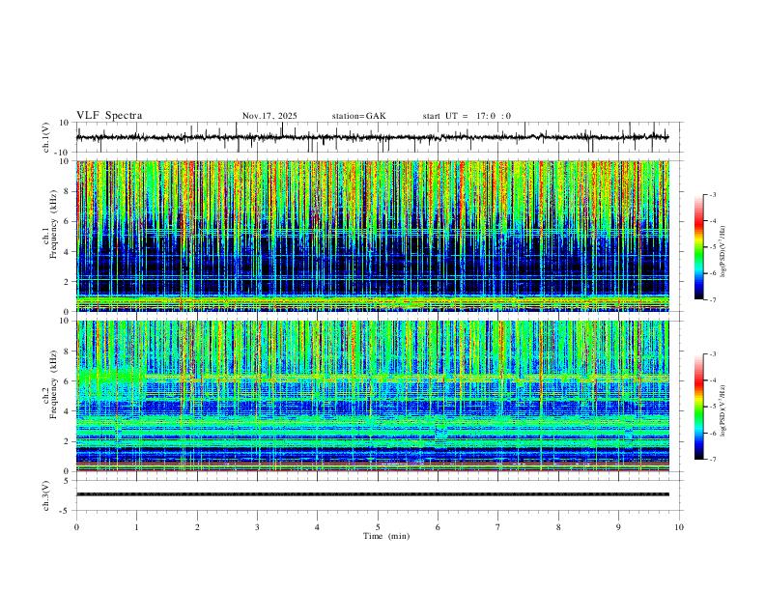This screenshot has width=765, height=591.
Task: Click Time axis tick label "8"
Action: (558, 527)
